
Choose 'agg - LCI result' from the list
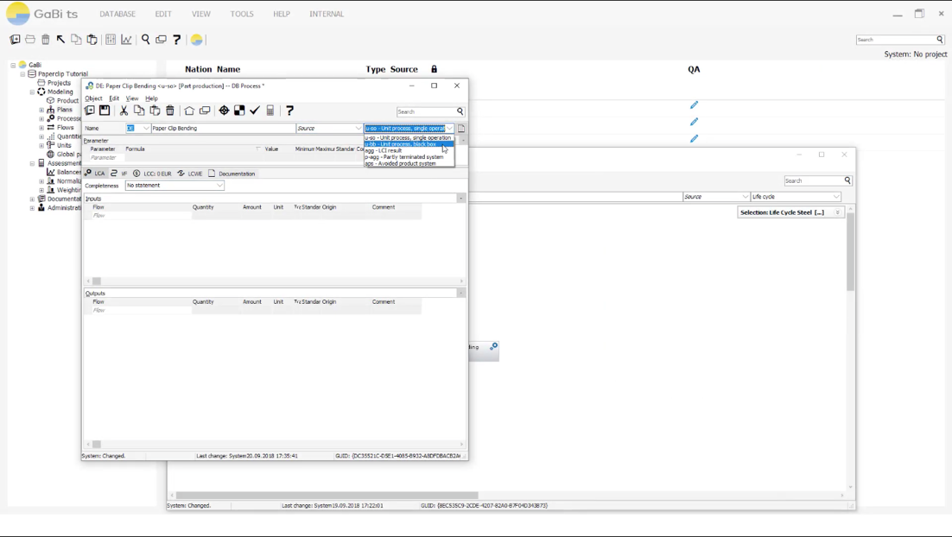(x=384, y=150)
